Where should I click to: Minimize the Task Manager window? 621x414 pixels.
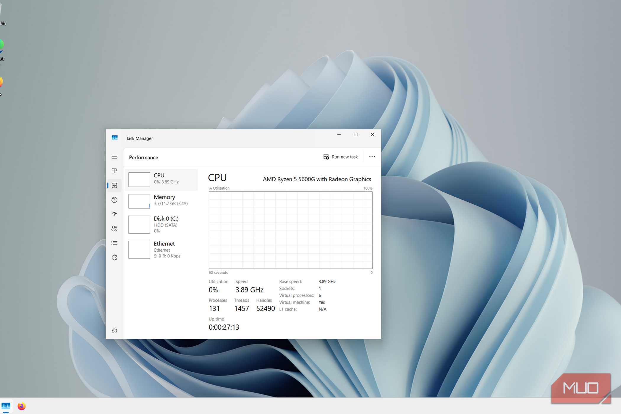(x=339, y=135)
